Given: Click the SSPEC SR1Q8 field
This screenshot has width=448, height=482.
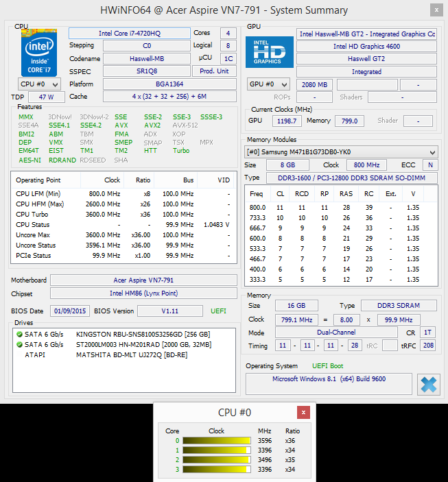Looking at the screenshot, I should point(146,71).
